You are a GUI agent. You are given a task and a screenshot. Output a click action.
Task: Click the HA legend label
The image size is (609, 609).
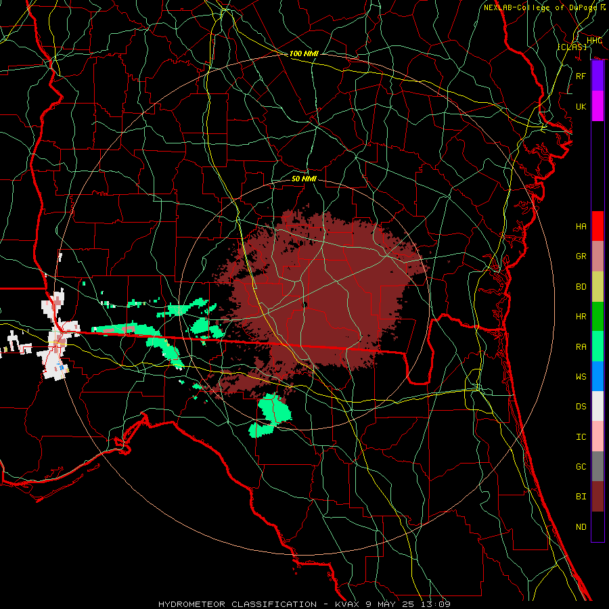click(x=581, y=227)
